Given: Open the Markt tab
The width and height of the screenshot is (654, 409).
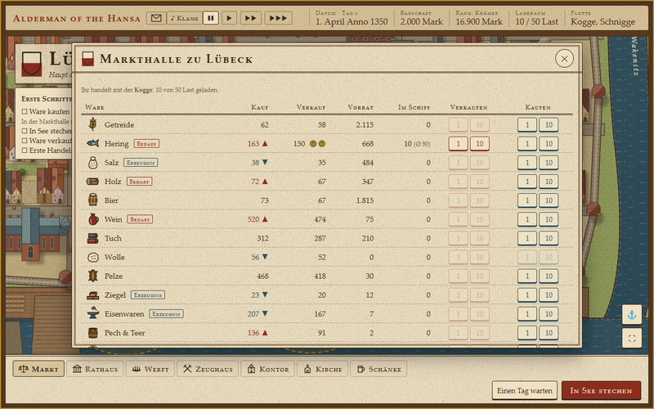Looking at the screenshot, I should coord(38,369).
